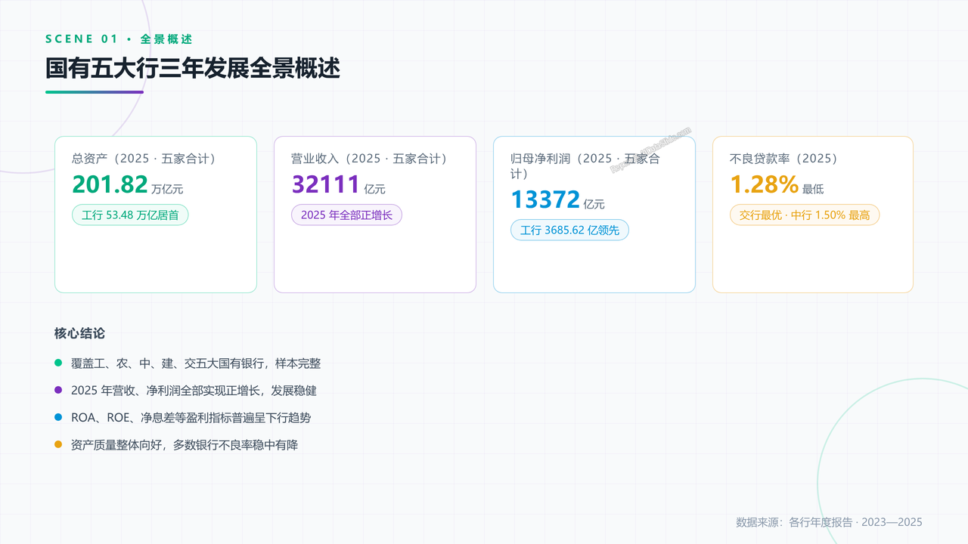Click the 归母净利润 card label

pos(585,165)
